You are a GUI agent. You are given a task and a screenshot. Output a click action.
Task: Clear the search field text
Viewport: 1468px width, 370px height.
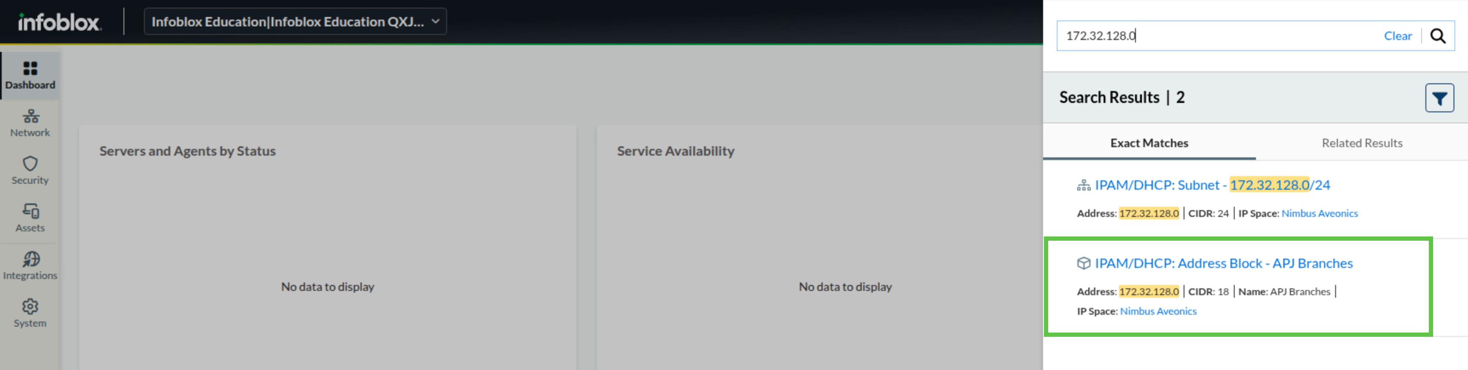click(1398, 36)
